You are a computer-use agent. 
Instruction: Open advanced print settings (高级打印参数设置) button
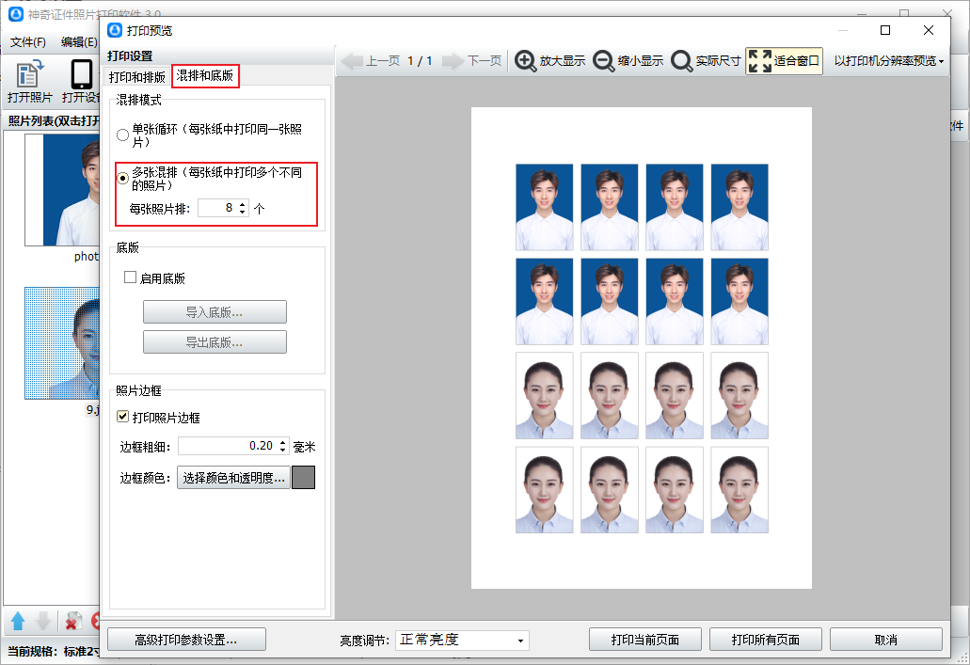click(186, 640)
